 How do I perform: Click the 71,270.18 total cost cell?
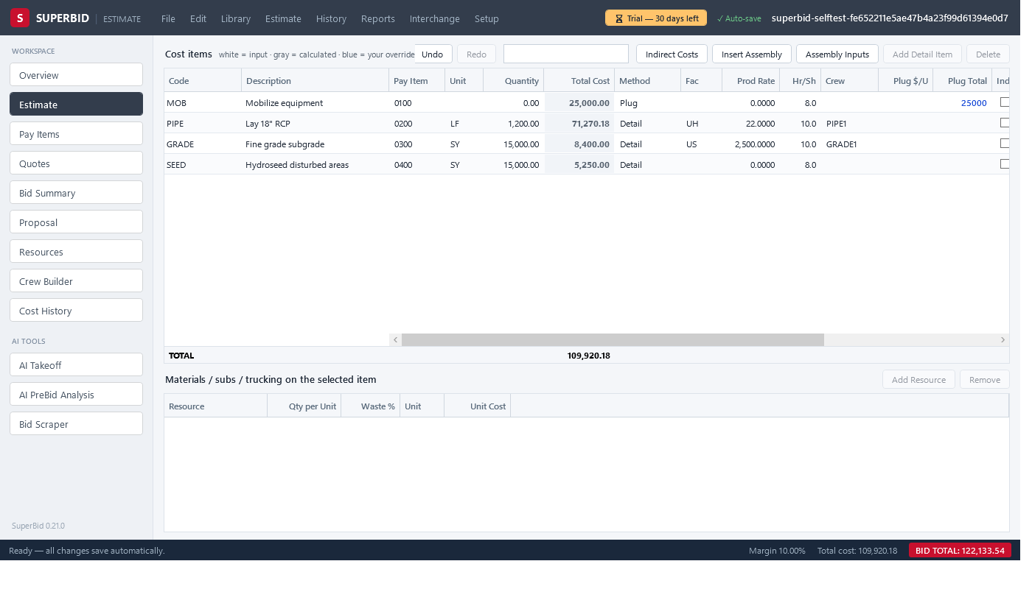point(579,123)
